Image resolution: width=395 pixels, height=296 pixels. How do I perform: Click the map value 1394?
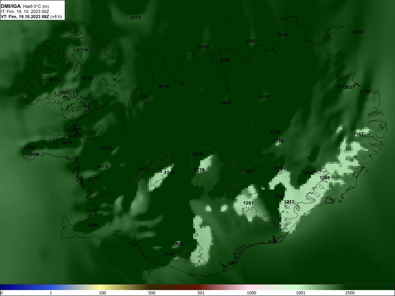point(178,244)
